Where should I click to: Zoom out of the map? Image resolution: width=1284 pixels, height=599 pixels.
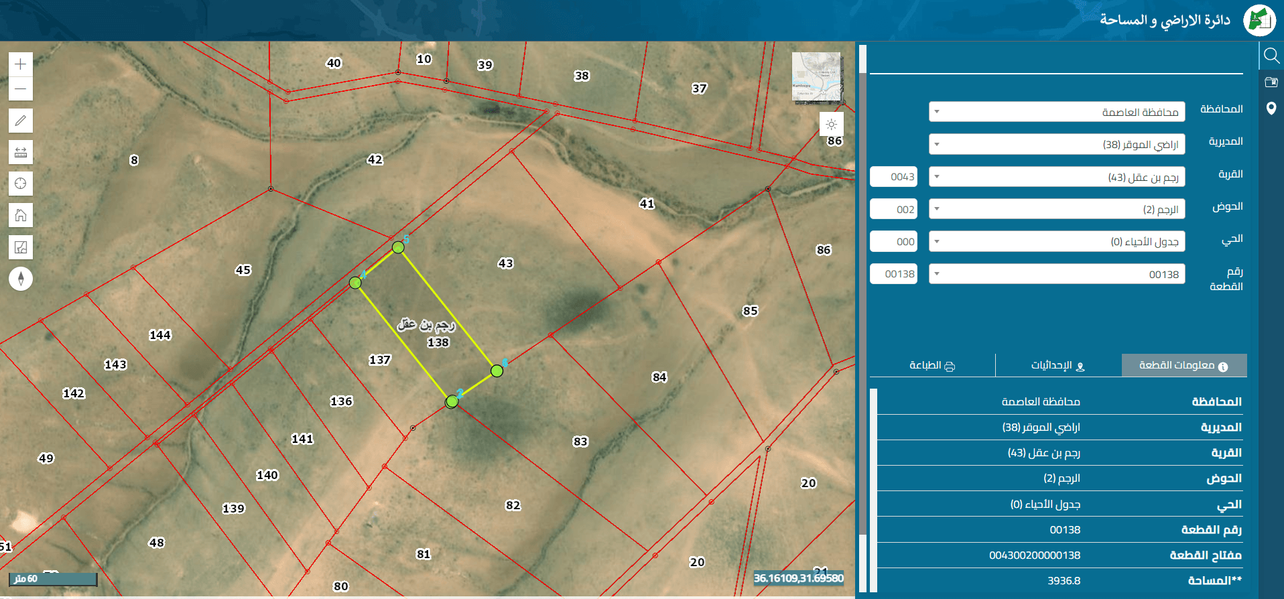click(x=21, y=88)
